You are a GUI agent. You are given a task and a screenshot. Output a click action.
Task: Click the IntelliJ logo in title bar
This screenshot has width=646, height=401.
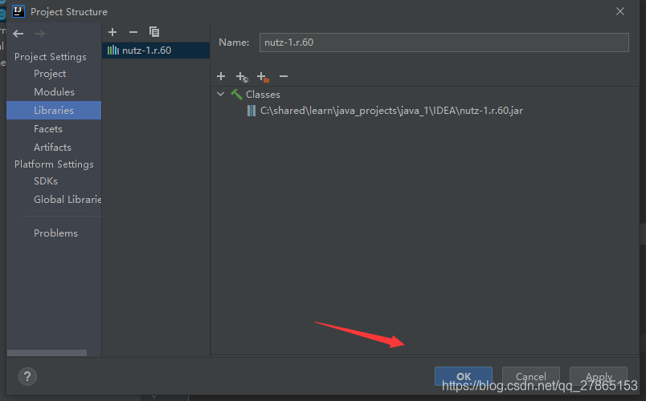click(x=18, y=11)
